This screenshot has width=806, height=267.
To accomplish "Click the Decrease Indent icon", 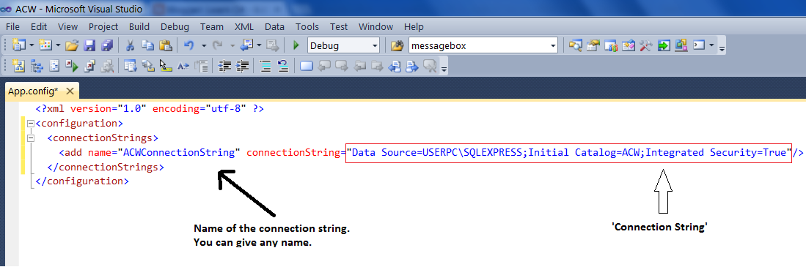I will coord(224,66).
